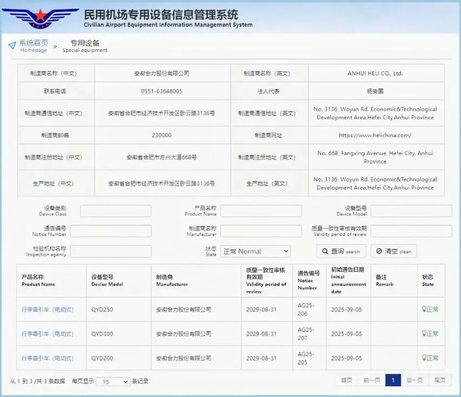This screenshot has height=397, width=461.
Task: Select page 1 in the pagination
Action: click(x=393, y=380)
